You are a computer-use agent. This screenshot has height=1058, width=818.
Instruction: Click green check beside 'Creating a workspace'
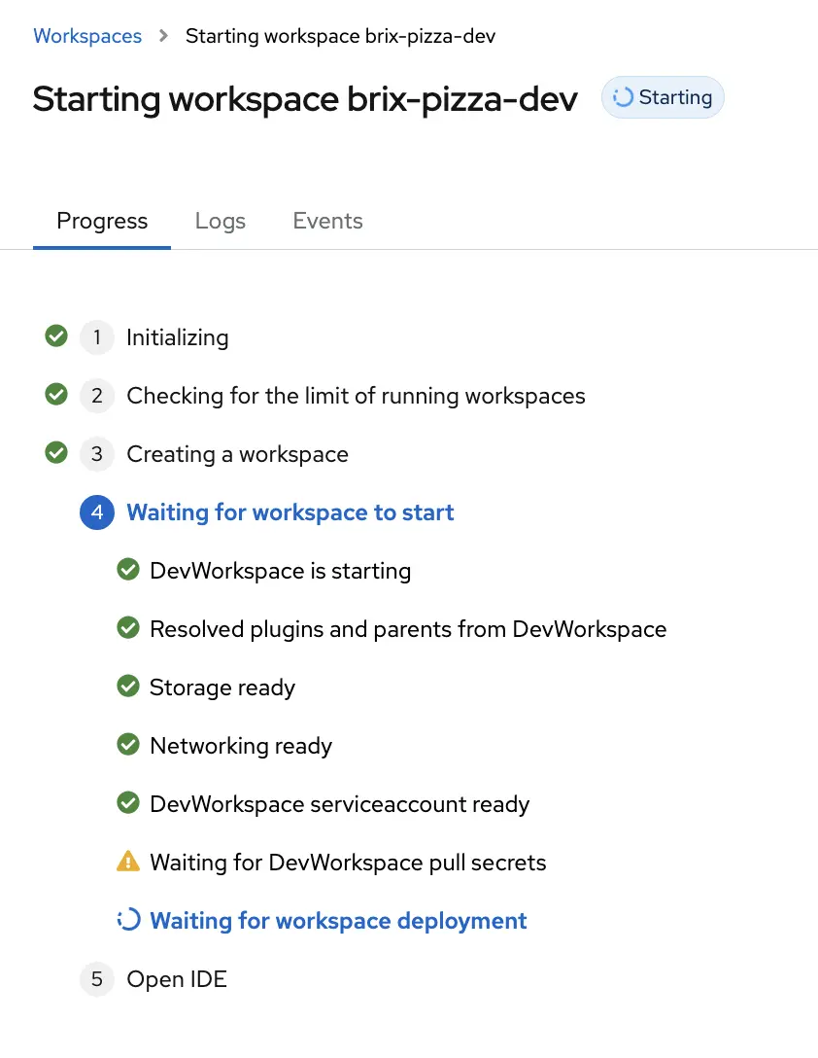click(x=56, y=453)
